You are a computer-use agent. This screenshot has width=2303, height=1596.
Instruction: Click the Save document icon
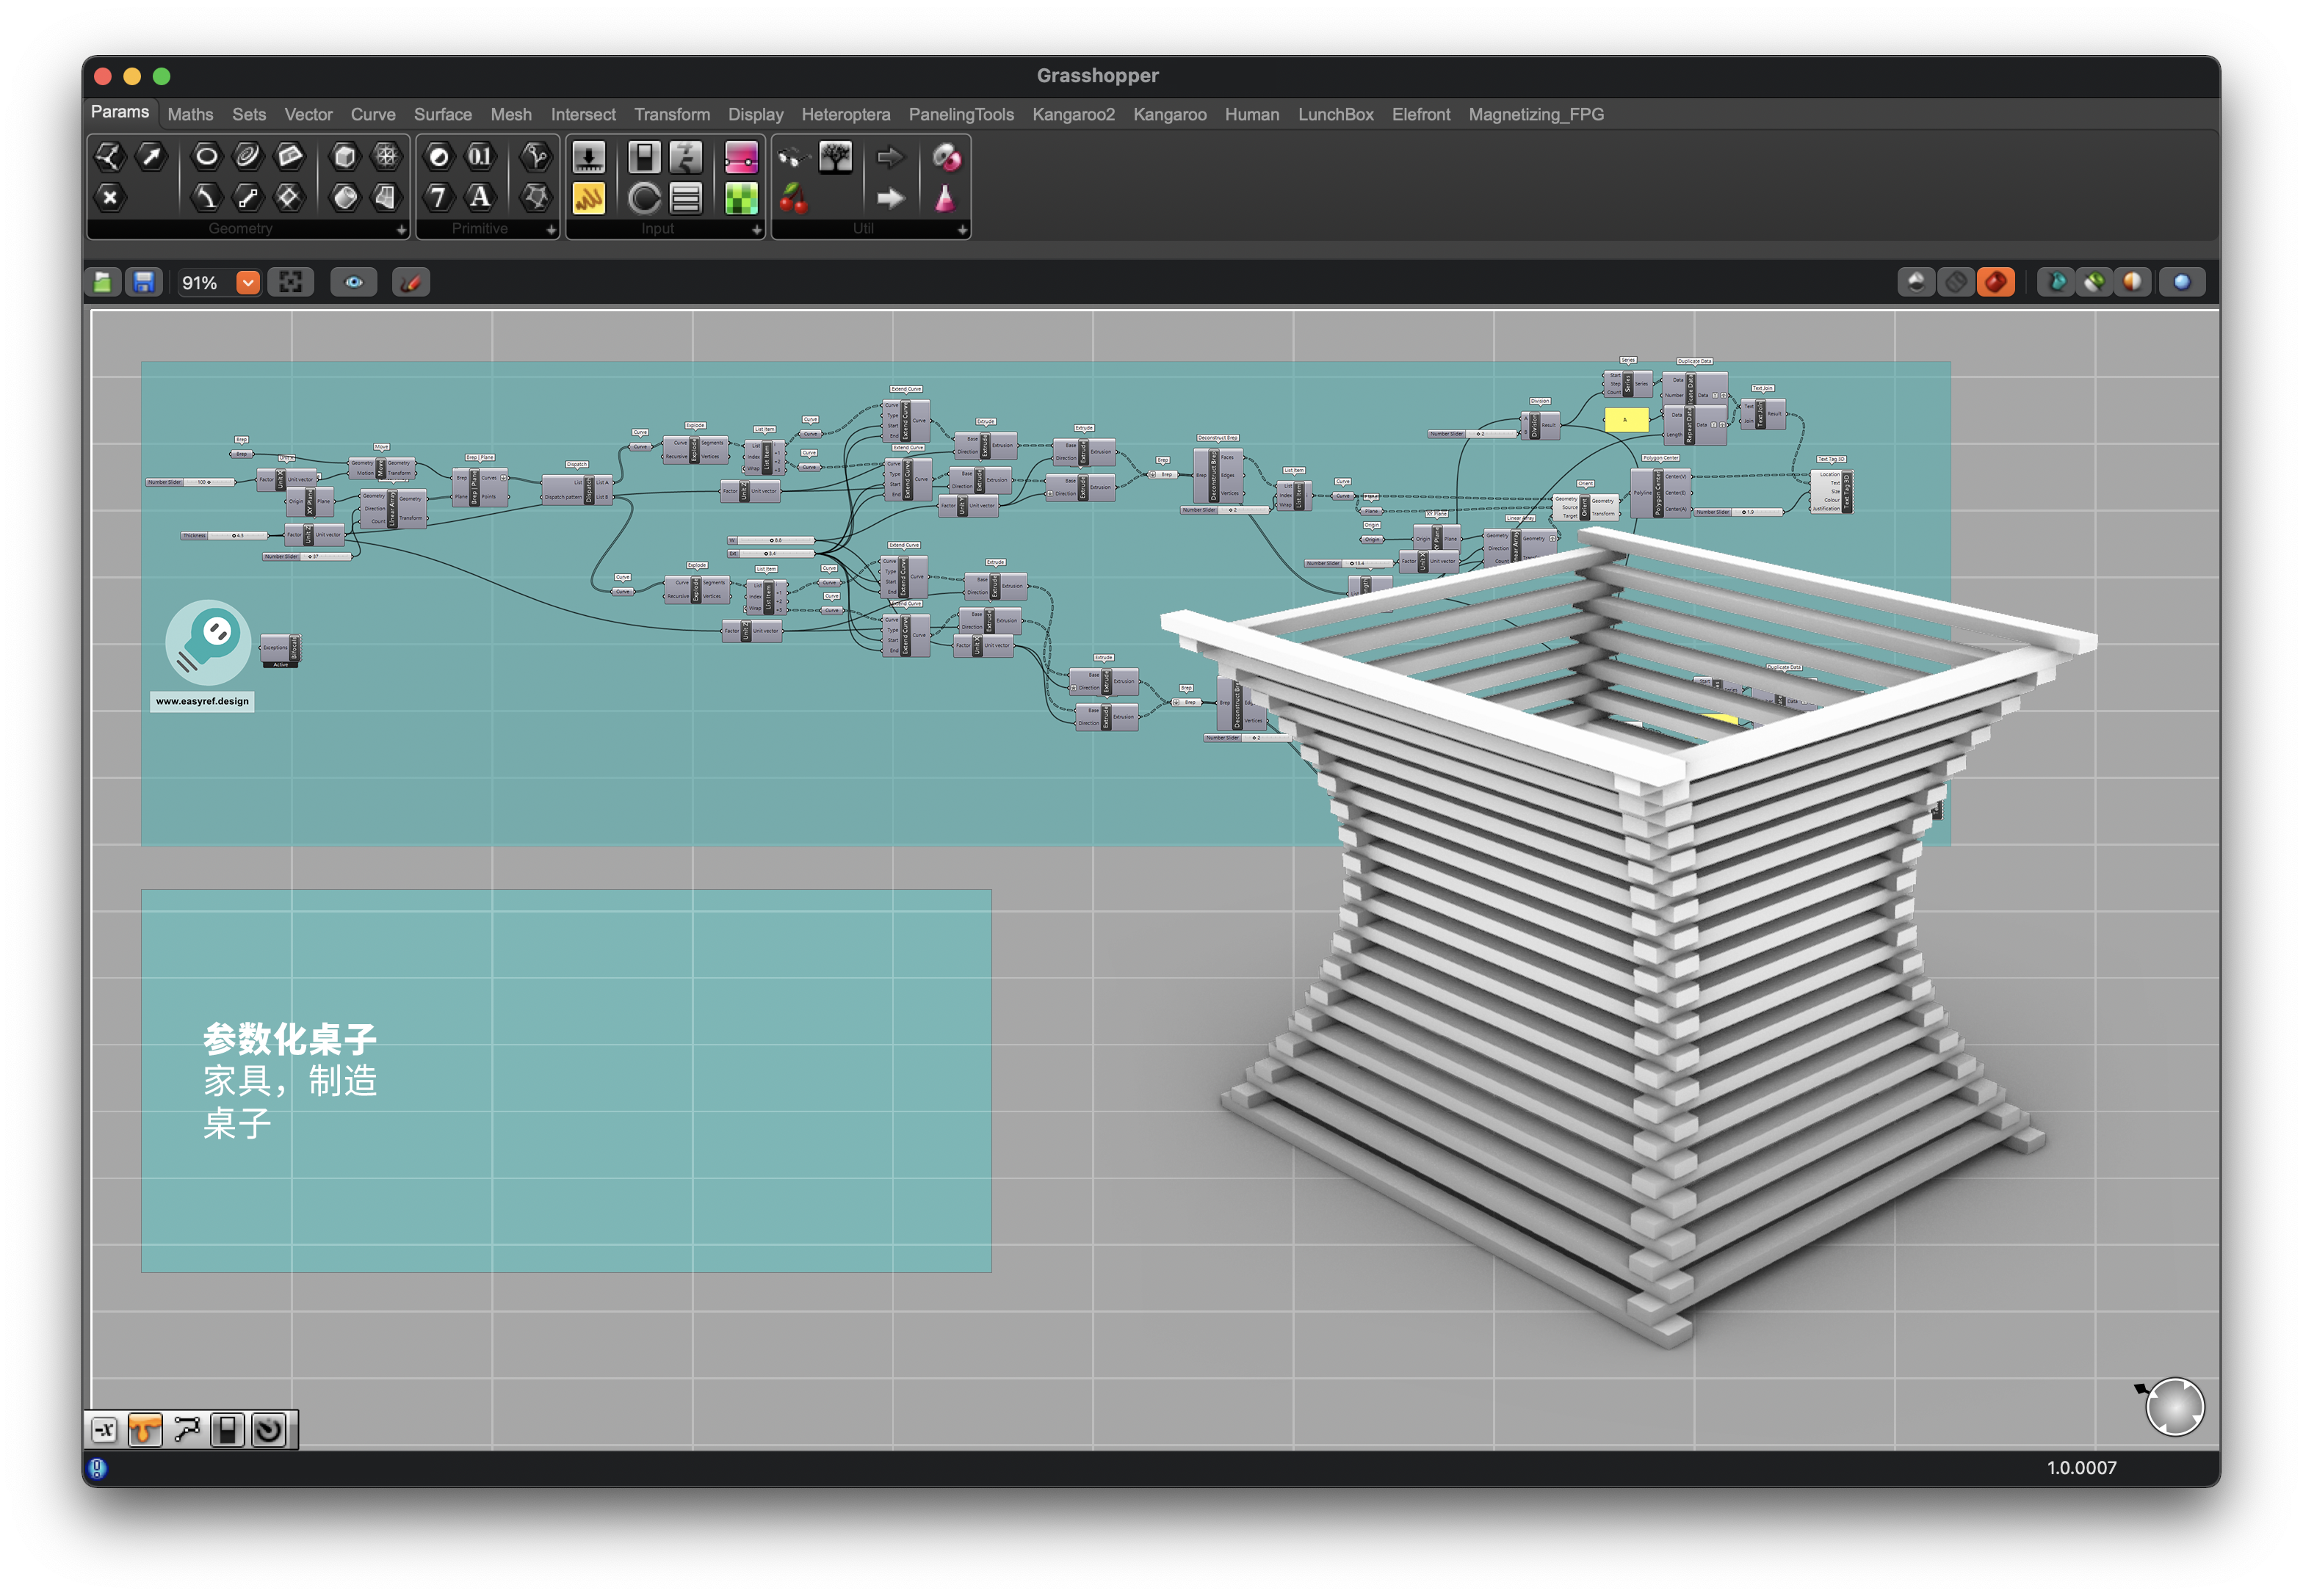coord(144,283)
